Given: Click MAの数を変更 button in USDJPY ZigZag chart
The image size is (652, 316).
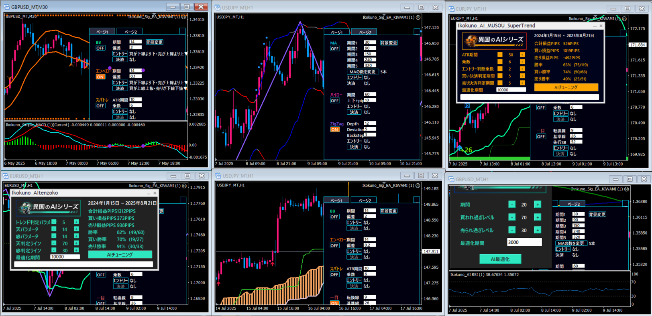Looking at the screenshot, I should pyautogui.click(x=363, y=72).
